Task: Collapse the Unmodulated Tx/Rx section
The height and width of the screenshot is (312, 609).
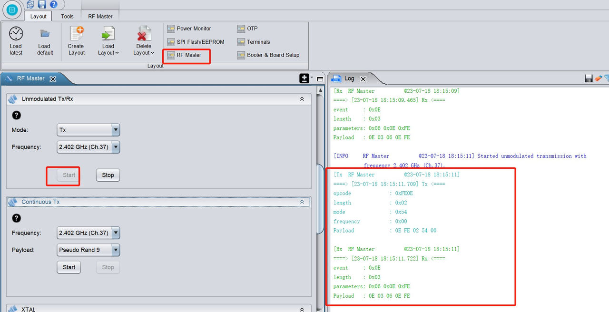Action: (x=302, y=99)
